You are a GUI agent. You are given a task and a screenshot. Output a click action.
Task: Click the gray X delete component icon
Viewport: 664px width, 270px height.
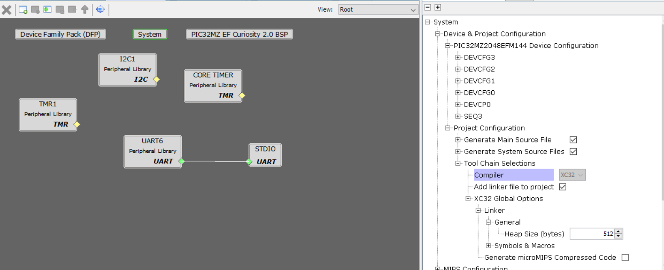click(x=7, y=9)
